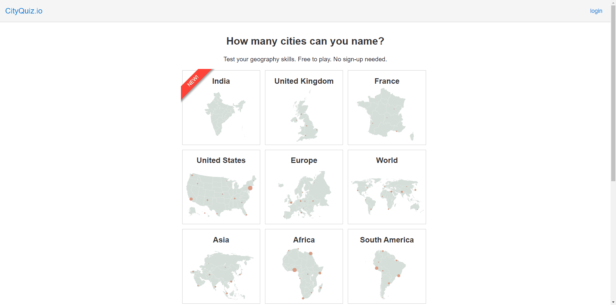Click the United Kingdom heading text

click(x=304, y=81)
